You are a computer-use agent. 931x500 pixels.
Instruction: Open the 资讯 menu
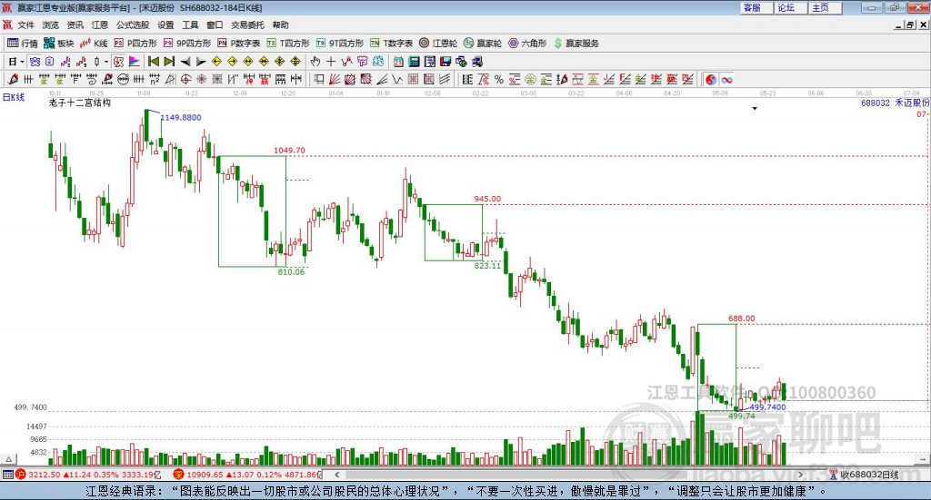[75, 25]
